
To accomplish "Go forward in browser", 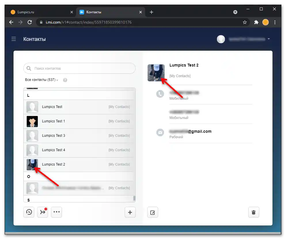I will point(20,22).
